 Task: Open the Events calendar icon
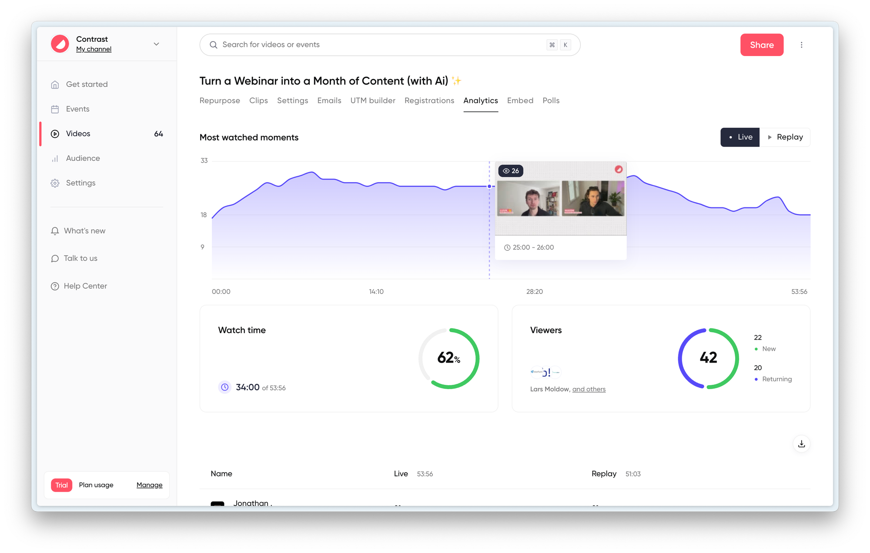pos(55,109)
